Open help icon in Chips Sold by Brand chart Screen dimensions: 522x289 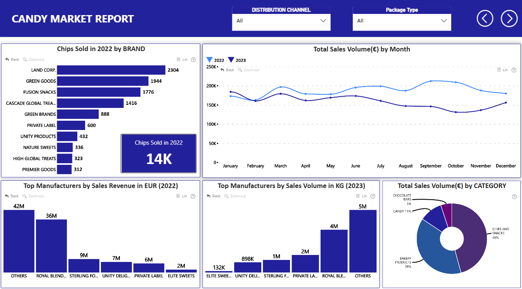193,60
